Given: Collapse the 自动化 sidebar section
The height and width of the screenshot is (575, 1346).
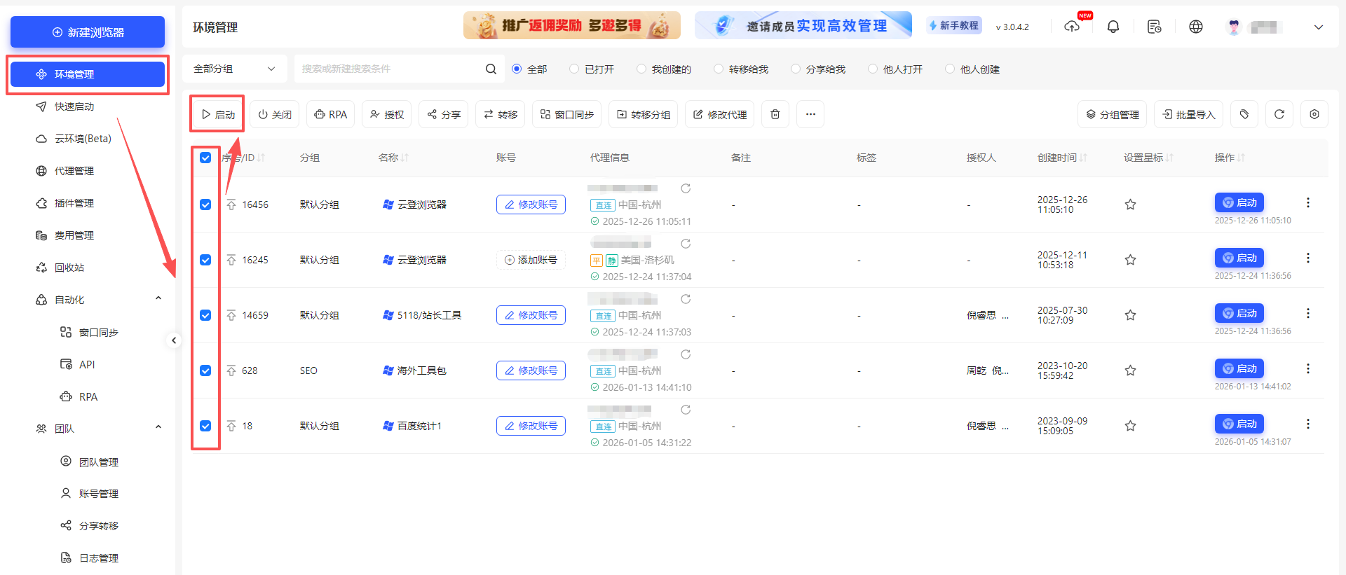Looking at the screenshot, I should [x=158, y=298].
